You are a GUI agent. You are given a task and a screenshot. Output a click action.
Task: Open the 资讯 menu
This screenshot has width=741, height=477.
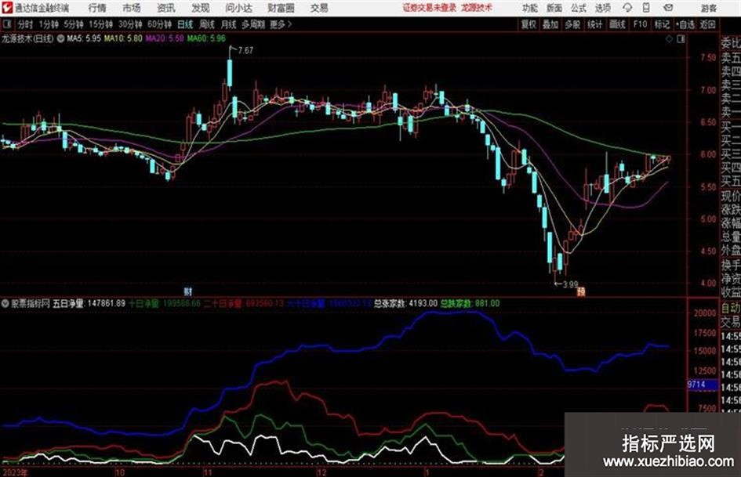166,8
